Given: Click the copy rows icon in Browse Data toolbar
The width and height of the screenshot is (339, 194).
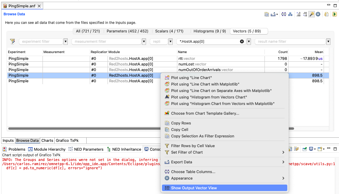Looking at the screenshot, I should 267,14.
